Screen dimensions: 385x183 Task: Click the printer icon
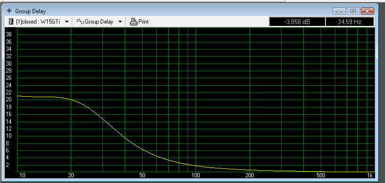point(133,22)
